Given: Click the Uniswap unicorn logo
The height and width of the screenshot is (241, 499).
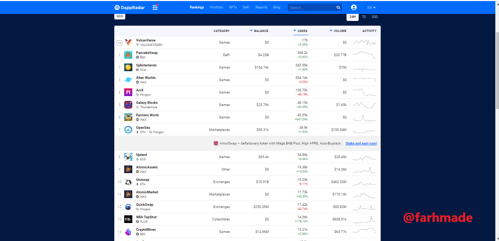Looking at the screenshot, I should 128,182.
